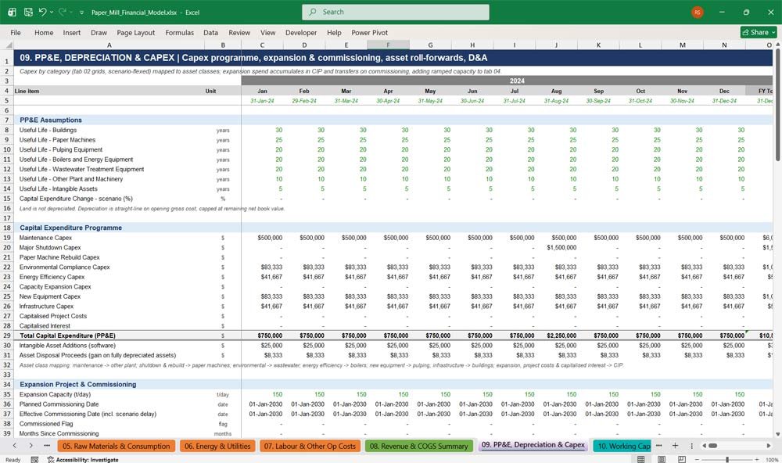Image resolution: width=782 pixels, height=463 pixels.
Task: Click the AutoSave/Save icon in title bar
Action: coord(28,12)
